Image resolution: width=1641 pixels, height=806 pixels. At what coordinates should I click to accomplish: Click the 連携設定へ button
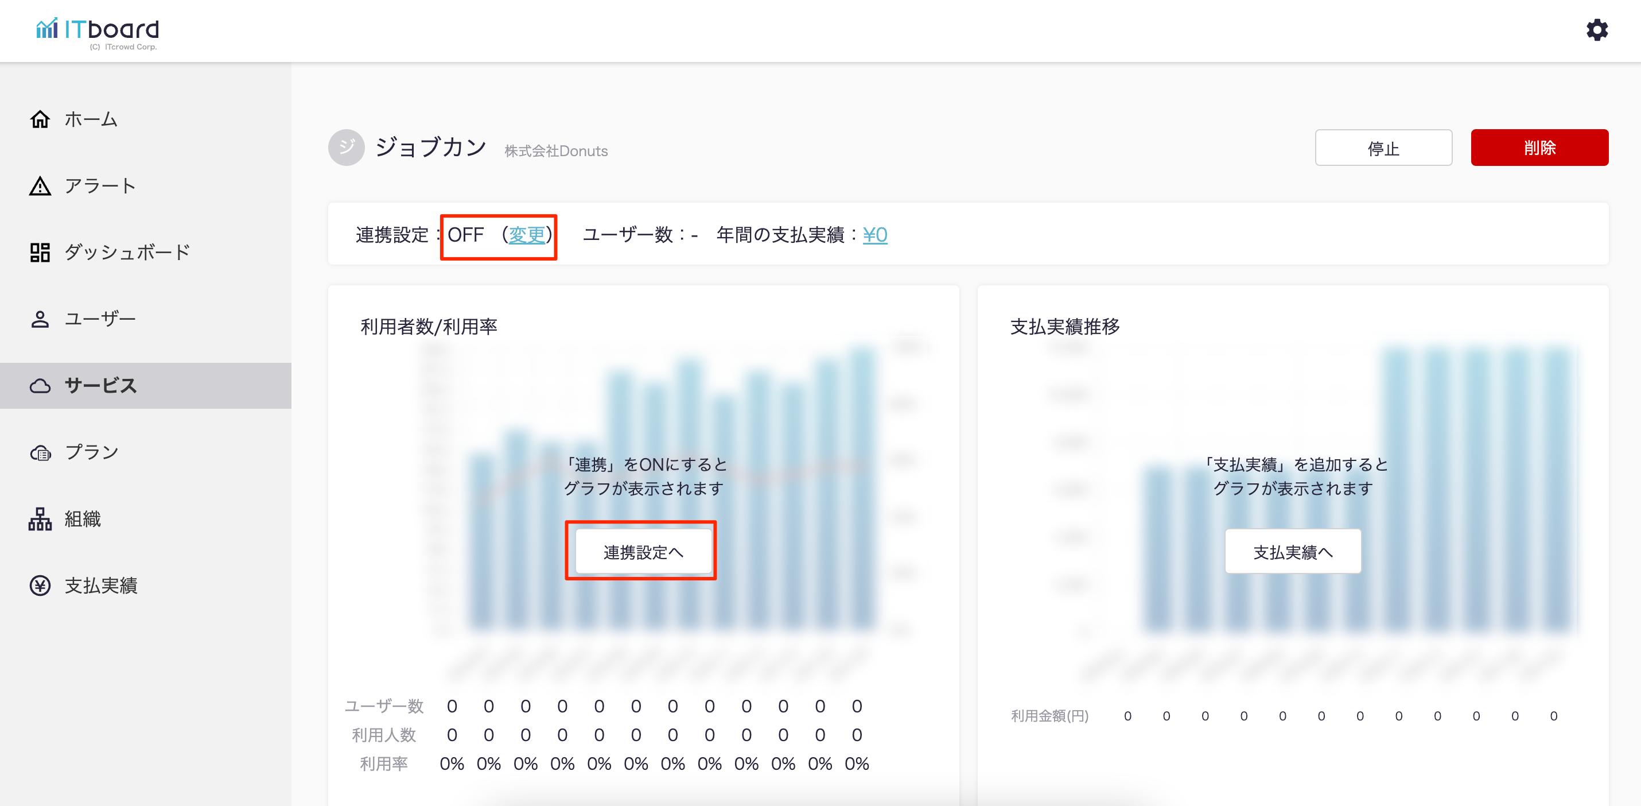[x=643, y=552]
